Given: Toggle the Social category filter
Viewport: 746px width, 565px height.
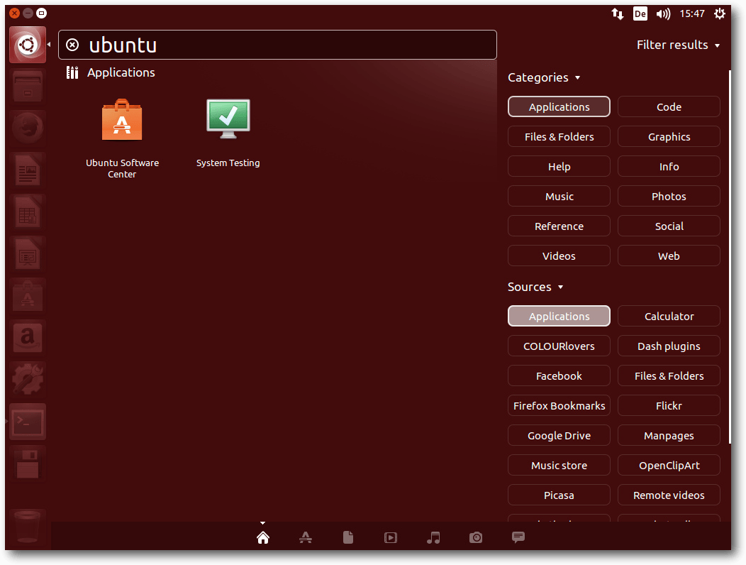Looking at the screenshot, I should point(669,226).
